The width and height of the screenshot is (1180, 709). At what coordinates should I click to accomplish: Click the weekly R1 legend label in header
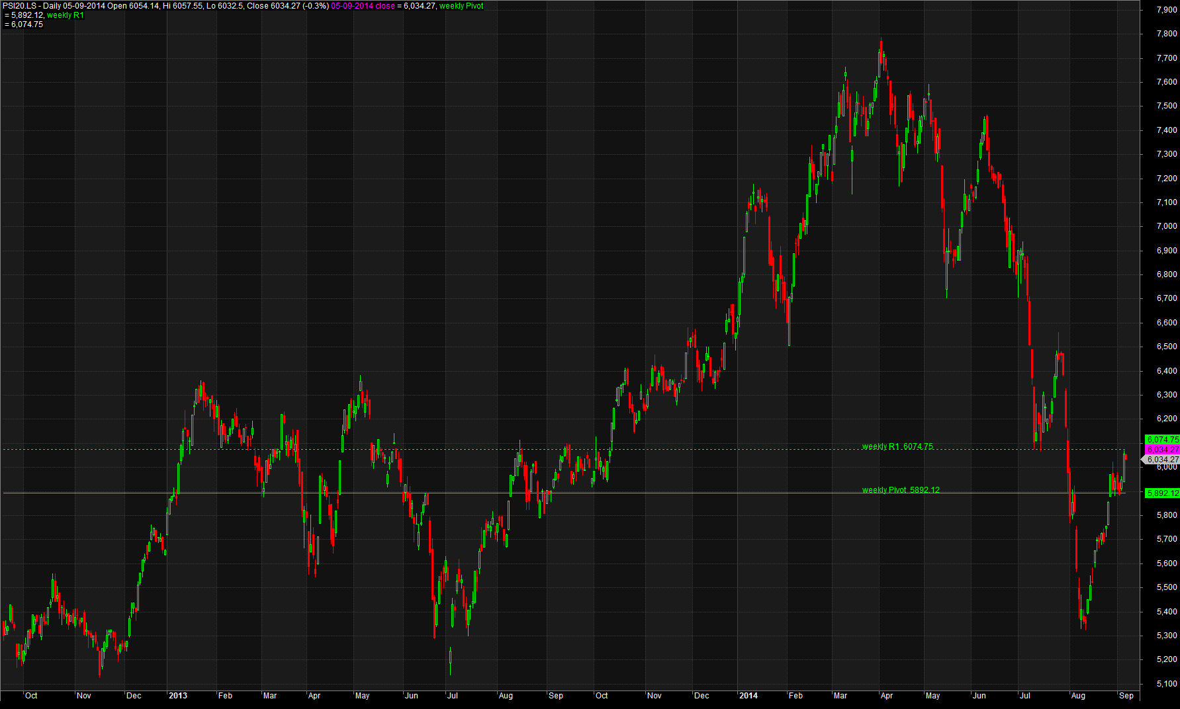click(66, 15)
